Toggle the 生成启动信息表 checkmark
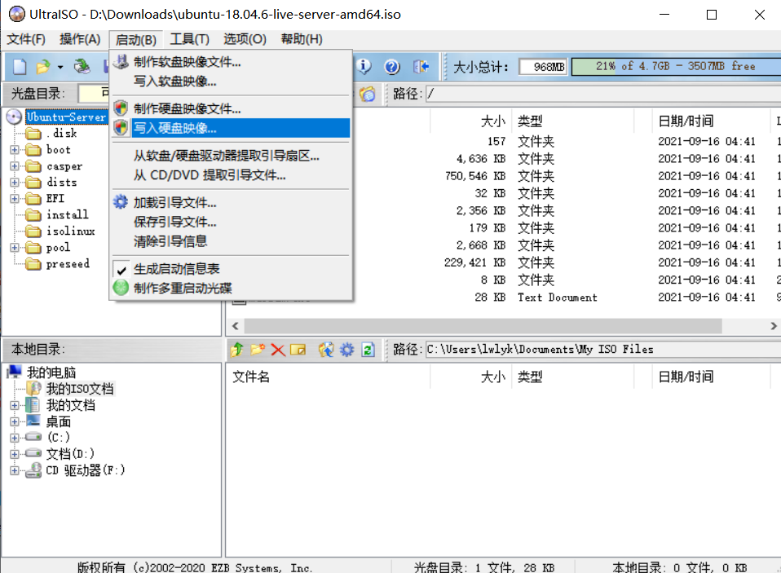The height and width of the screenshot is (573, 781). [x=121, y=269]
